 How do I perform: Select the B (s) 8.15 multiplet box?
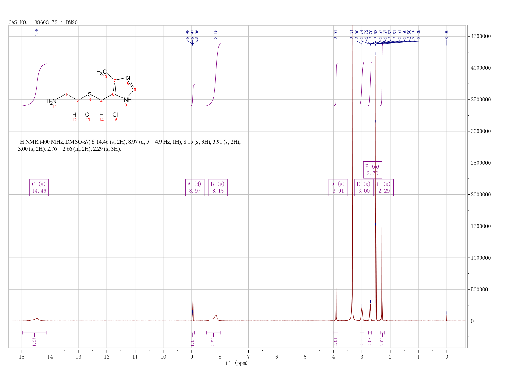coord(218,187)
